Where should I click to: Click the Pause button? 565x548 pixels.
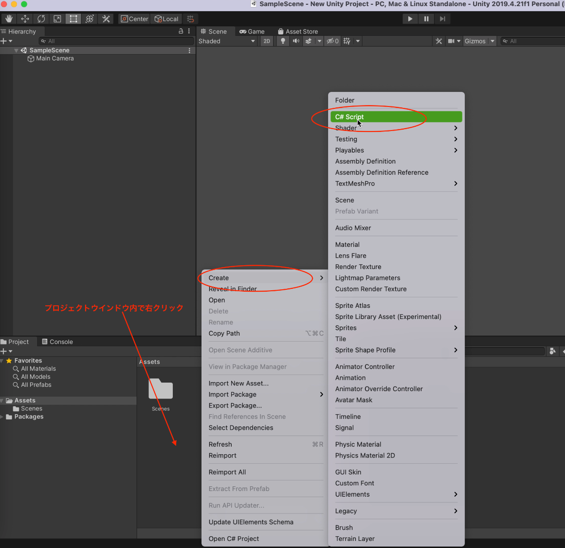click(426, 19)
